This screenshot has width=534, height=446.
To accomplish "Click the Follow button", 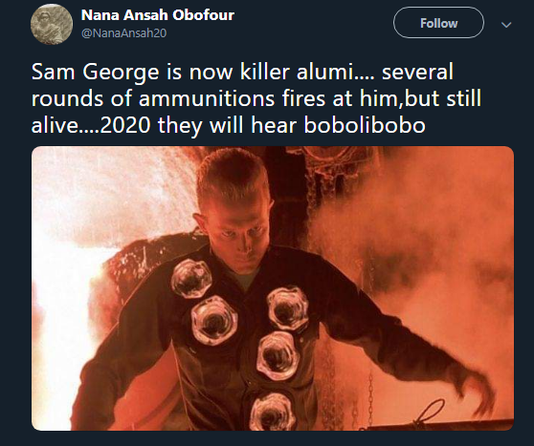I will click(438, 23).
